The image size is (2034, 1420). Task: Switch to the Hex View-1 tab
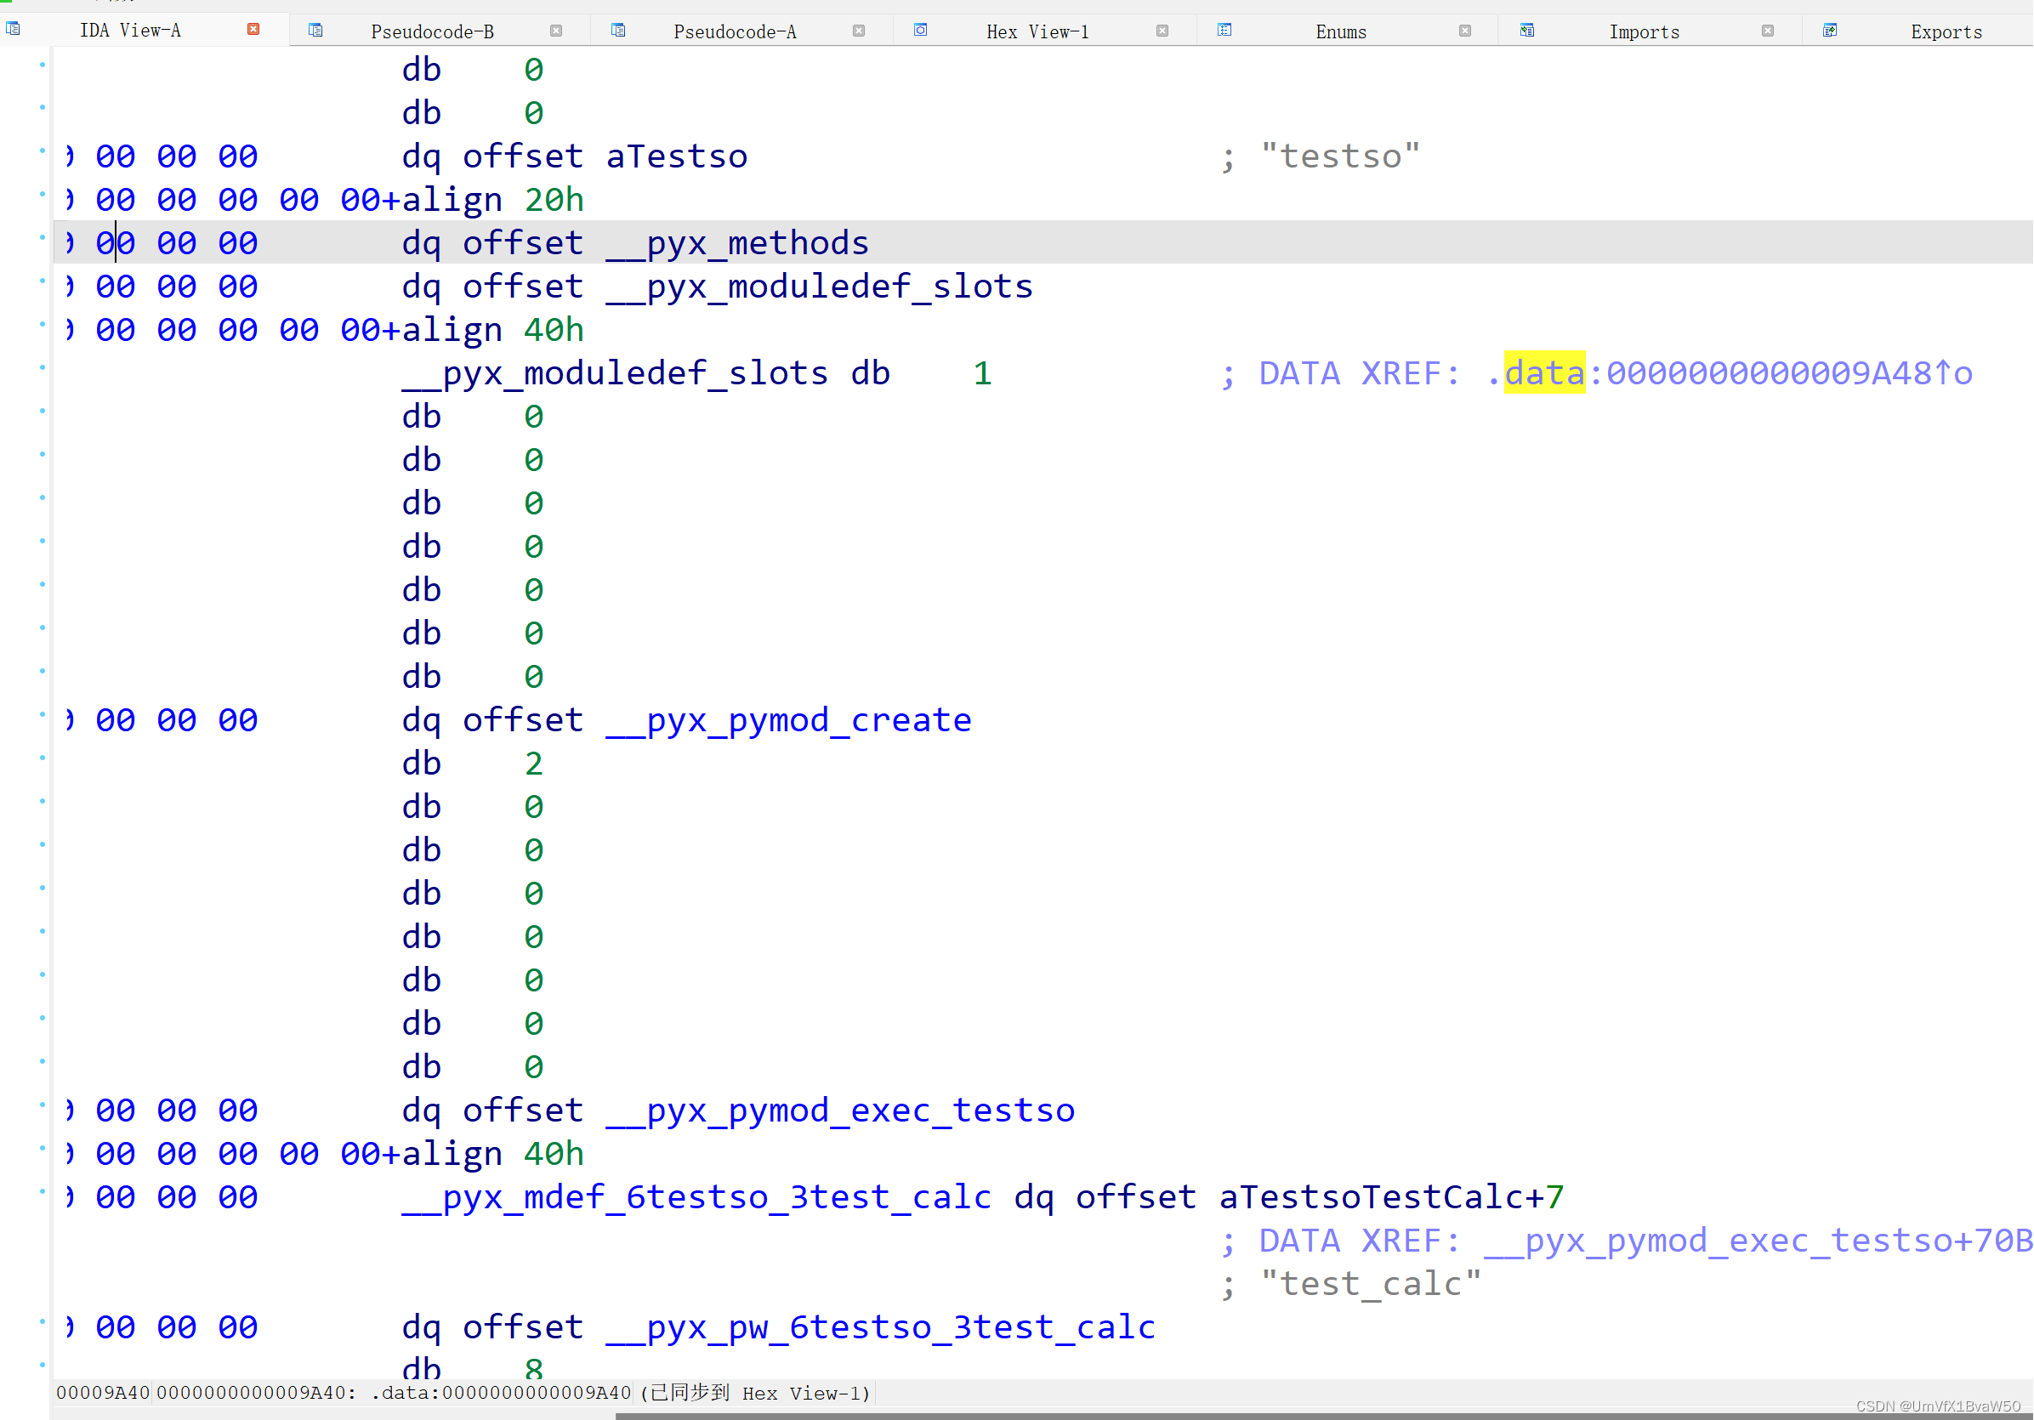coord(1037,32)
